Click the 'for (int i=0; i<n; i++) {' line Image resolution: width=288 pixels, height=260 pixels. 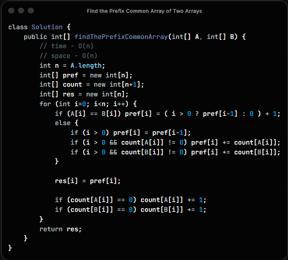[88, 104]
